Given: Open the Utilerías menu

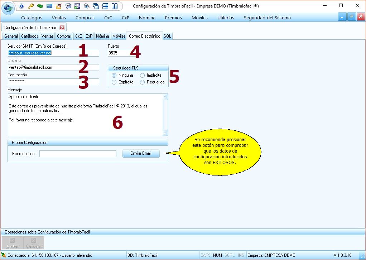Looking at the screenshot, I should (x=226, y=18).
